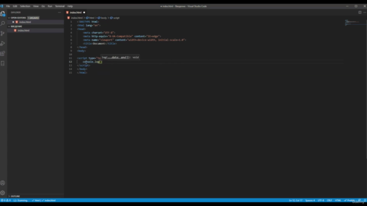Collapse the project folder section in Explorer
Image resolution: width=367 pixels, height=206 pixels.
(x=9, y=26)
